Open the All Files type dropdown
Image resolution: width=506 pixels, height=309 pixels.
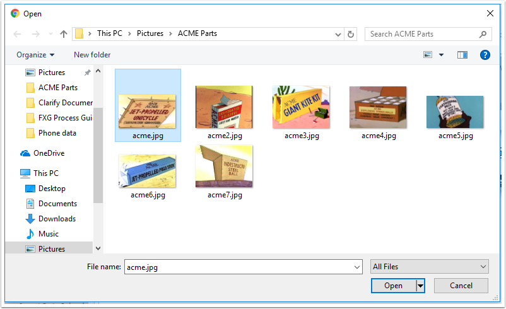click(x=429, y=267)
